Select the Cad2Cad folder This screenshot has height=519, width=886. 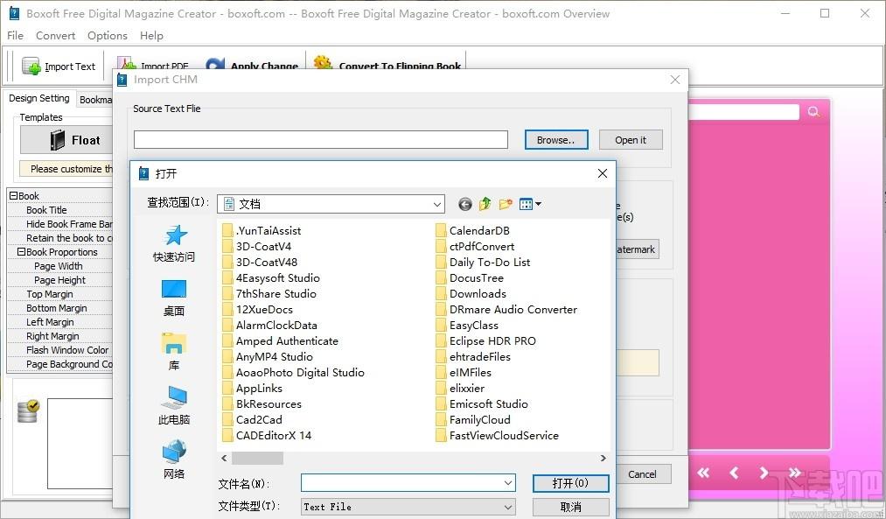click(x=252, y=419)
